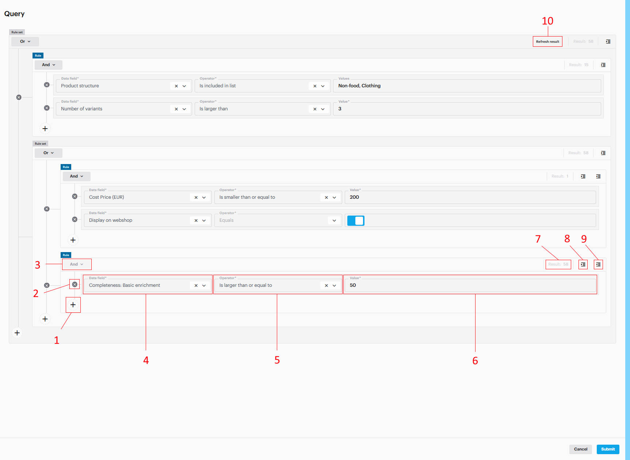The image size is (630, 460).
Task: Remove the Number of variants condition row
Action: click(47, 108)
